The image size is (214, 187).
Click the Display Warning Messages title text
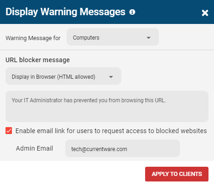coord(66,12)
